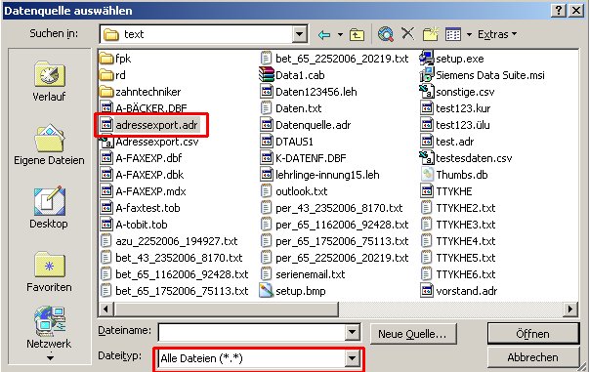589x372 pixels.
Task: Select the rd folder
Action: coord(112,75)
